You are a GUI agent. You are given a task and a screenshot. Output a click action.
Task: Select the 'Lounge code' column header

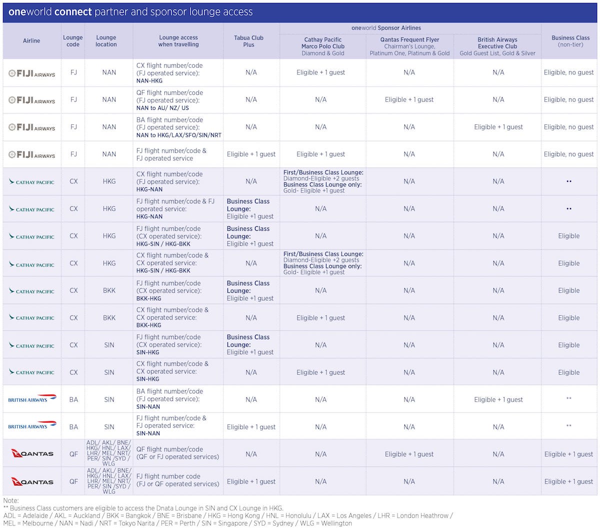tap(73, 41)
